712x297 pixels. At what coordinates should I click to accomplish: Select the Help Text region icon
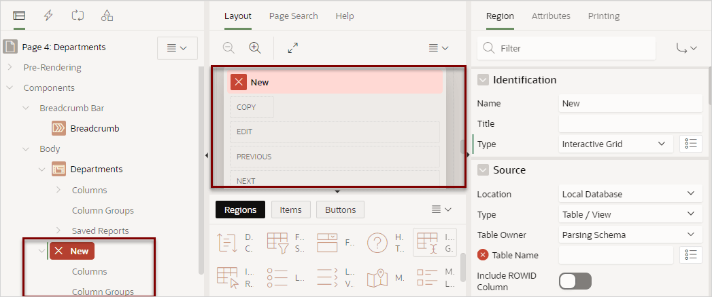(x=377, y=242)
